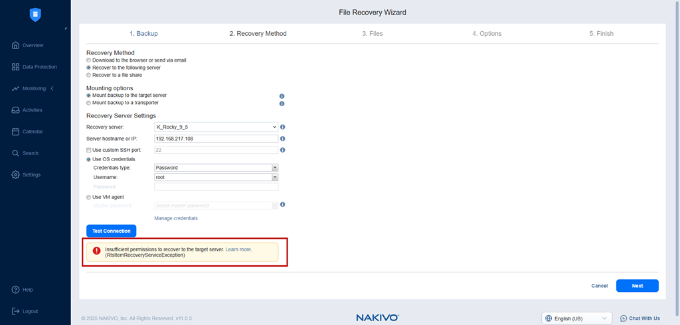Click the Chat With Us bubble icon
This screenshot has height=325, width=680.
pos(624,318)
